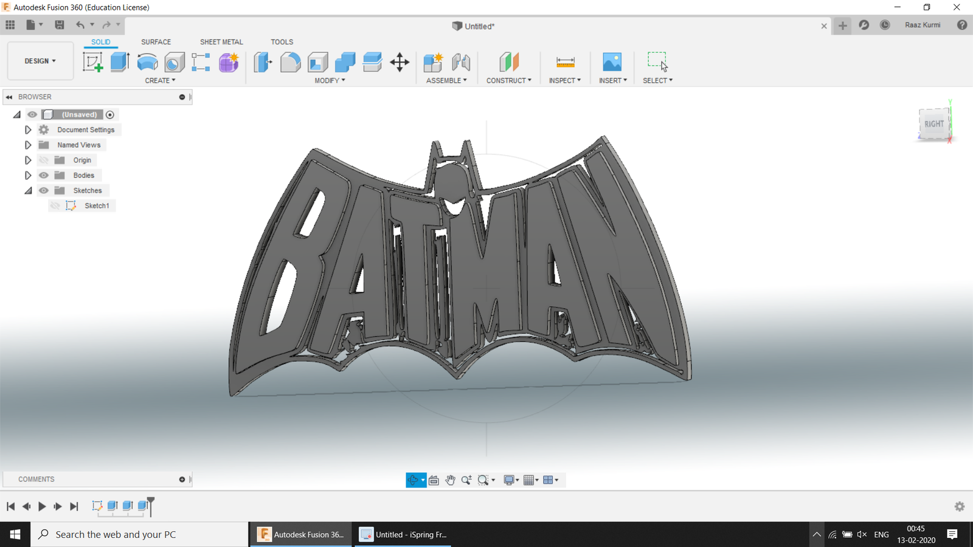Switch to the SHEET METAL tab
Screen dimensions: 973x547
221,42
